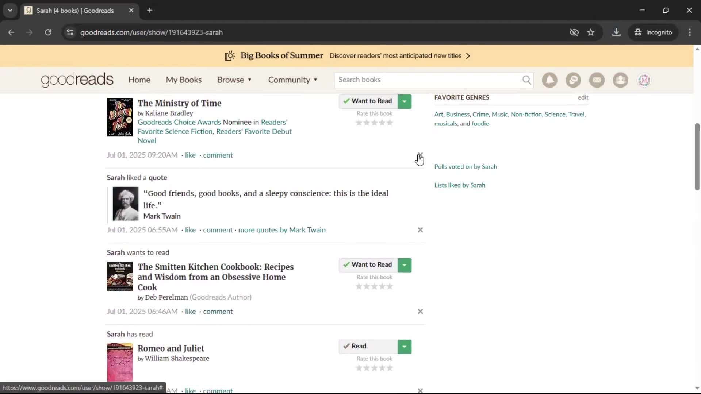Remove the Mark Twain quote update

[420, 230]
